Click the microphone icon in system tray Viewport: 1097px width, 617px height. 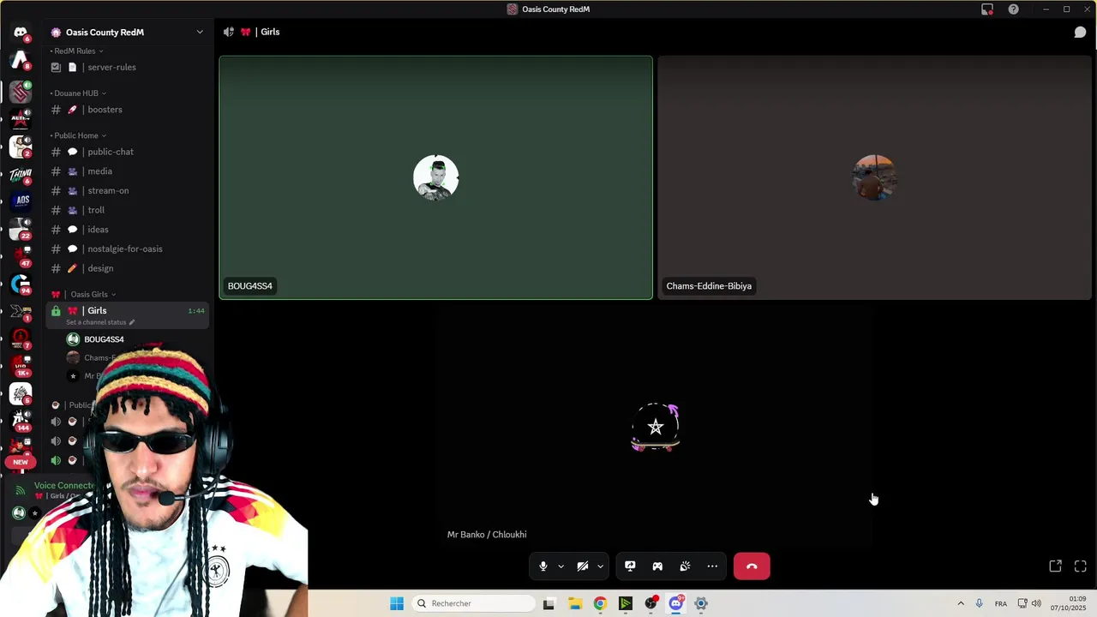980,603
